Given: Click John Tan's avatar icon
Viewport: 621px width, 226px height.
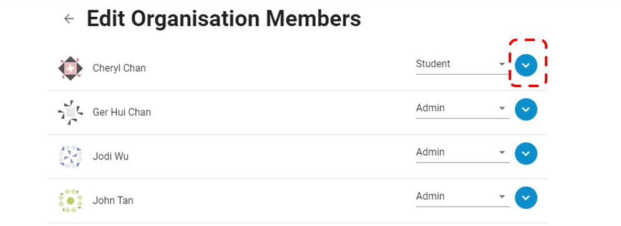Looking at the screenshot, I should click(71, 200).
